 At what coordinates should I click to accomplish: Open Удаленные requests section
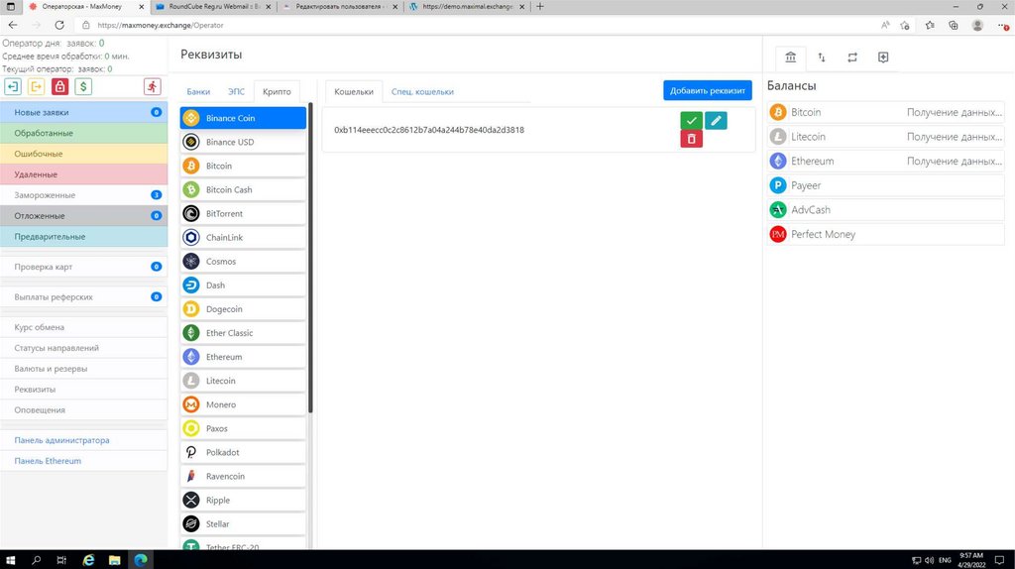pos(83,174)
